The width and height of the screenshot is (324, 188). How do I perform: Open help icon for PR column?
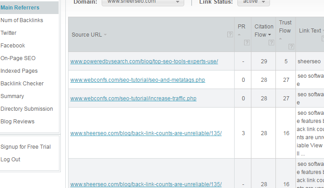coord(247,42)
